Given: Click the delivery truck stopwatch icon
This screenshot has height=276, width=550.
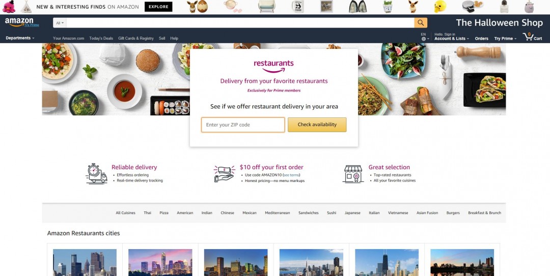Looking at the screenshot, I should pyautogui.click(x=96, y=173).
